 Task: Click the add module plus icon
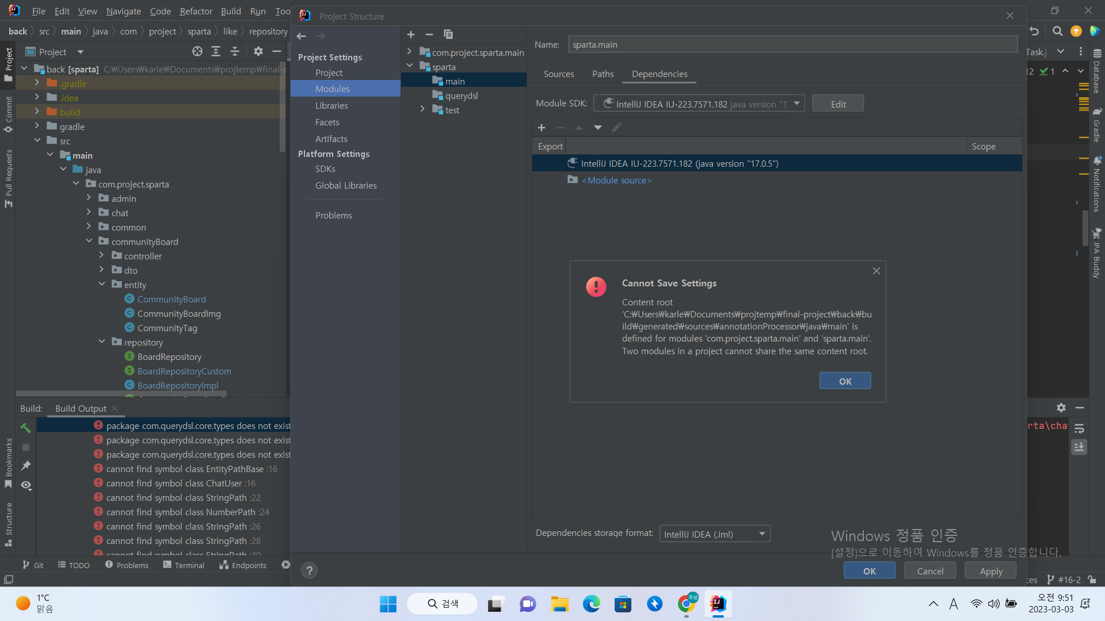point(411,34)
